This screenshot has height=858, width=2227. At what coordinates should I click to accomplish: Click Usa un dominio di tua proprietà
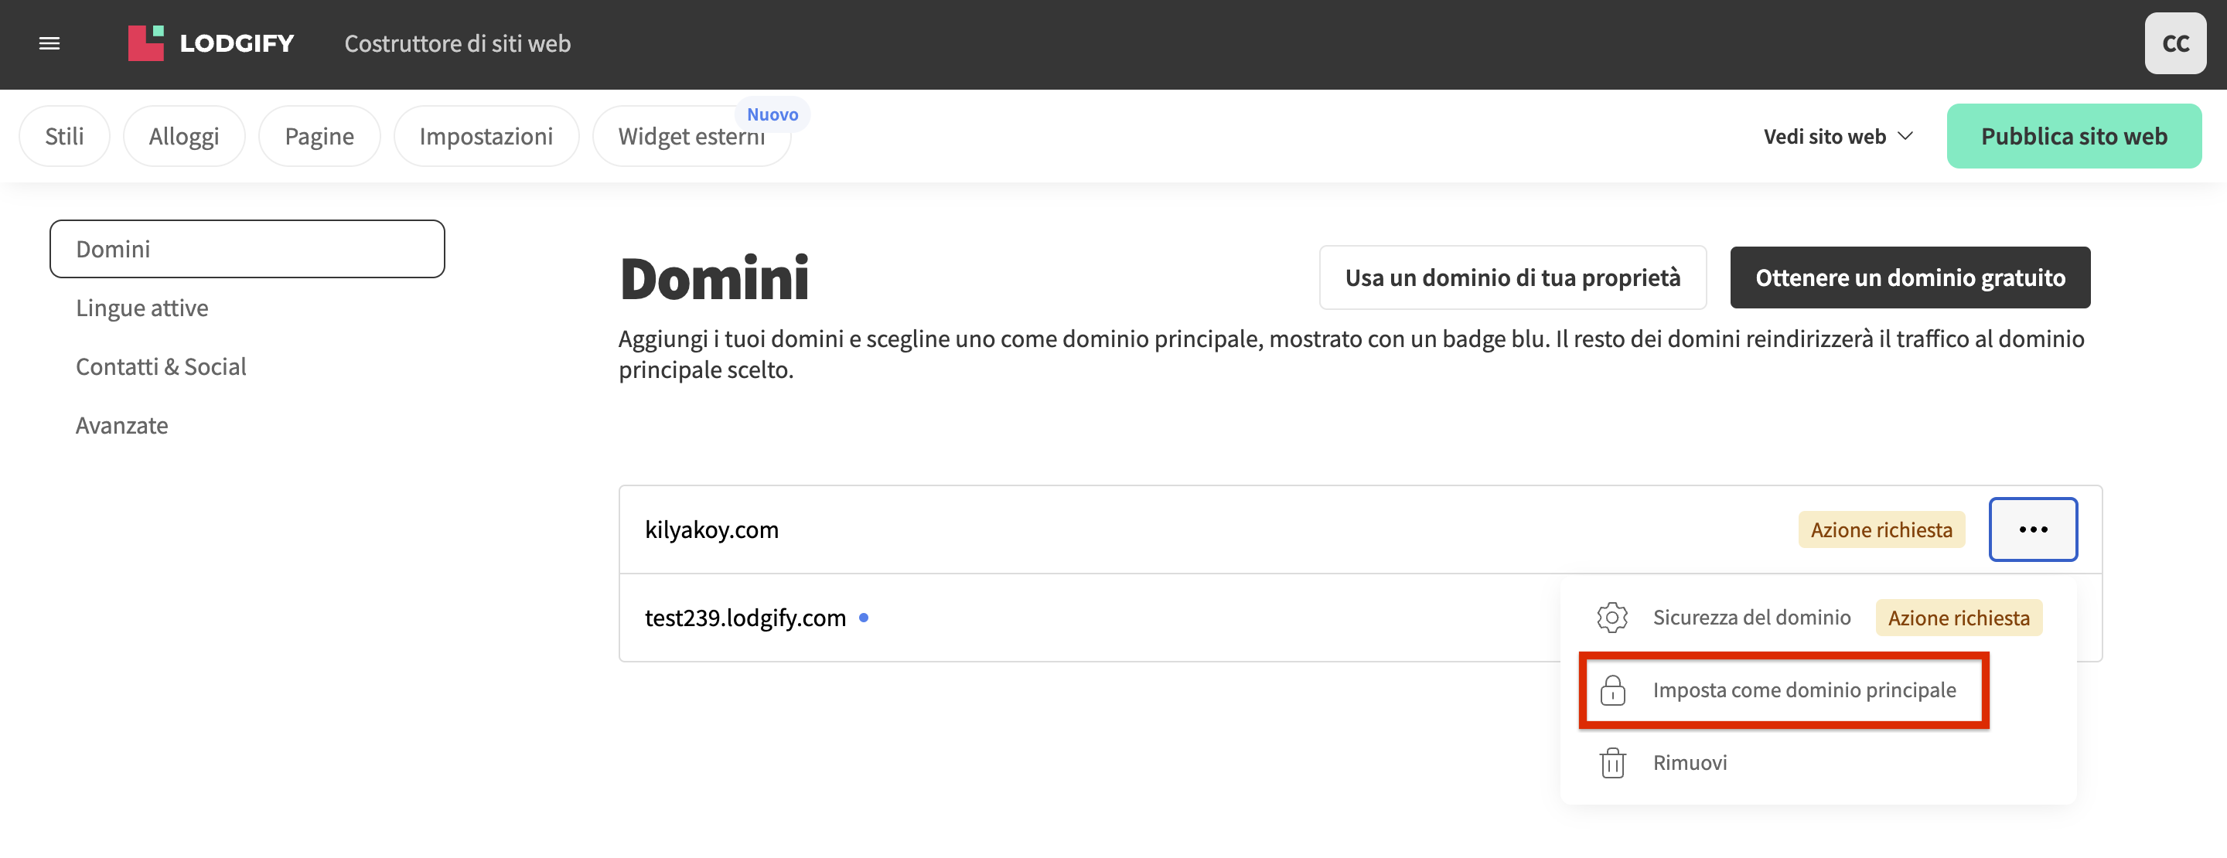tap(1512, 277)
